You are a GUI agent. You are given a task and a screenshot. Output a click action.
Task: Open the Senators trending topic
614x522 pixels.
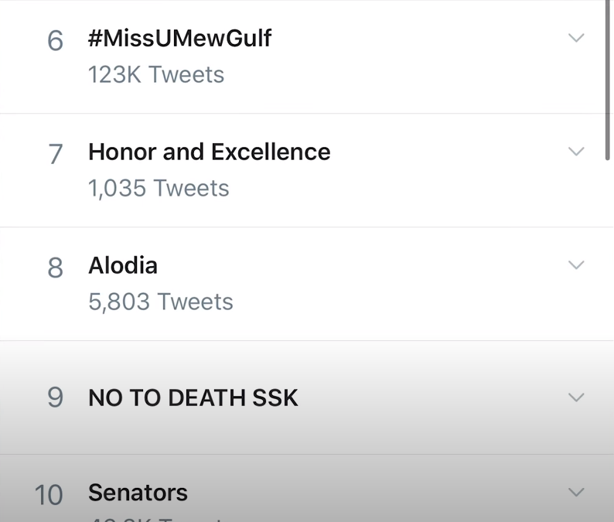coord(138,493)
